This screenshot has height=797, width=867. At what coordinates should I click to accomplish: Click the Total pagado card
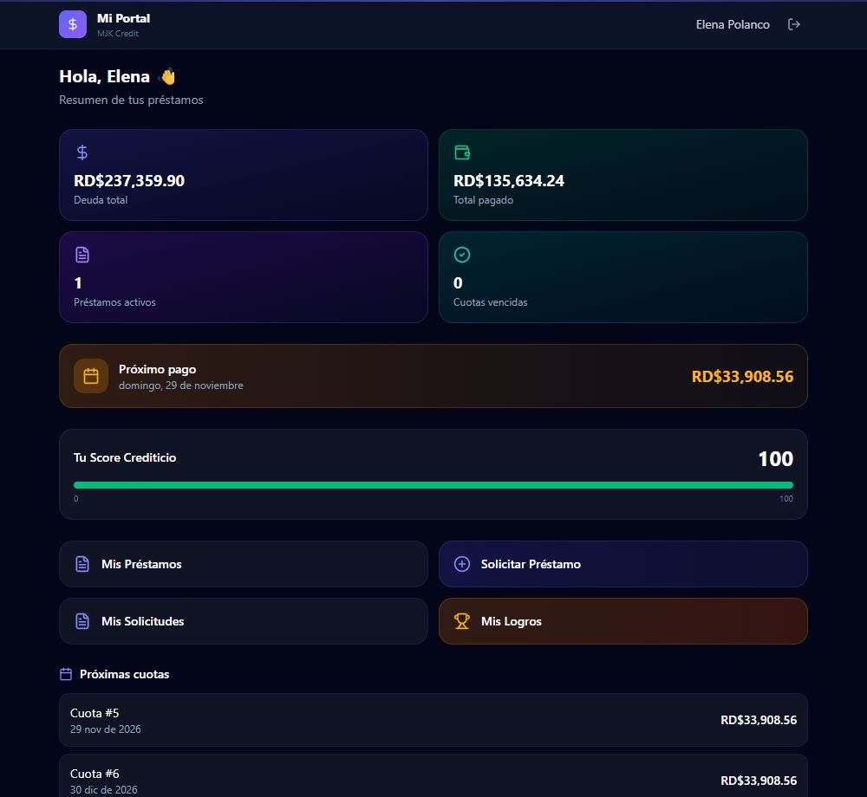(623, 175)
